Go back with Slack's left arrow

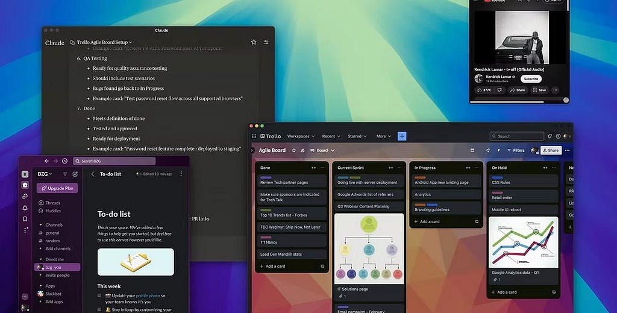point(46,161)
